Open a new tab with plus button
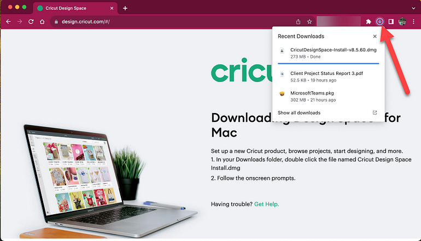421x241 pixels. pos(125,8)
